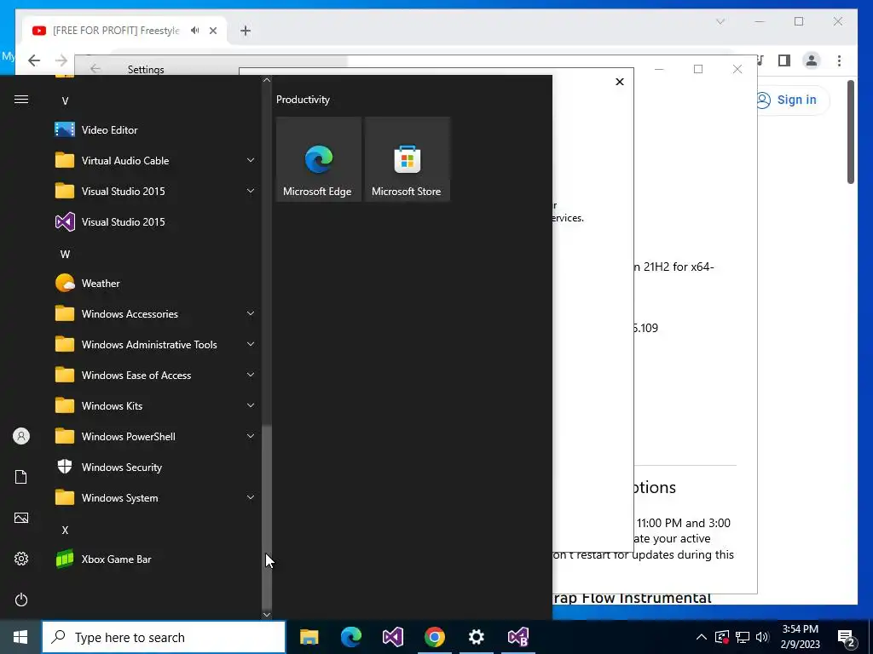Go back in the Chrome browser
This screenshot has width=873, height=654.
[34, 60]
